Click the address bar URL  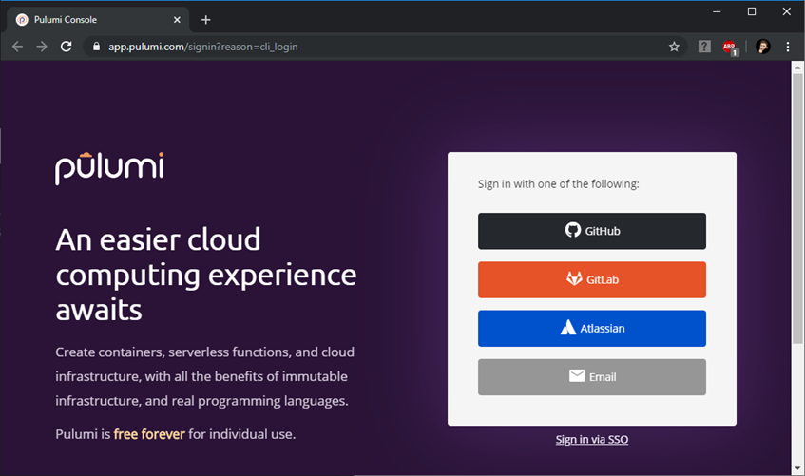(x=202, y=47)
